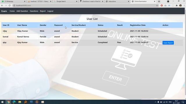Open the Home nav link

12,11
